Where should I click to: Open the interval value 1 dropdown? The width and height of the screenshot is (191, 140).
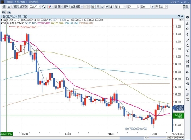[x=125, y=7]
